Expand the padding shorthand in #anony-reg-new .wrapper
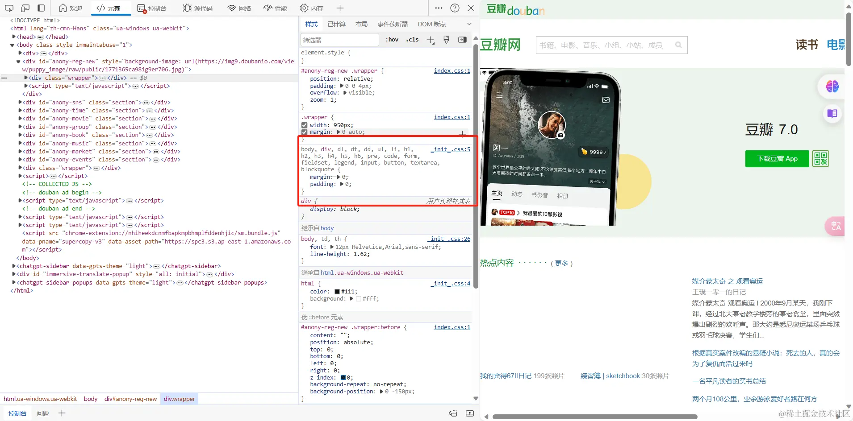Viewport: 853px width, 421px height. (x=342, y=86)
